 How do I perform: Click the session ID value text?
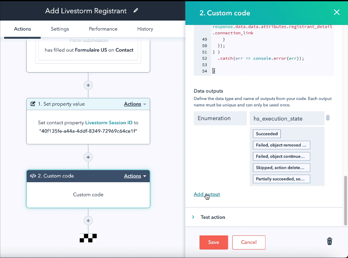(x=88, y=131)
